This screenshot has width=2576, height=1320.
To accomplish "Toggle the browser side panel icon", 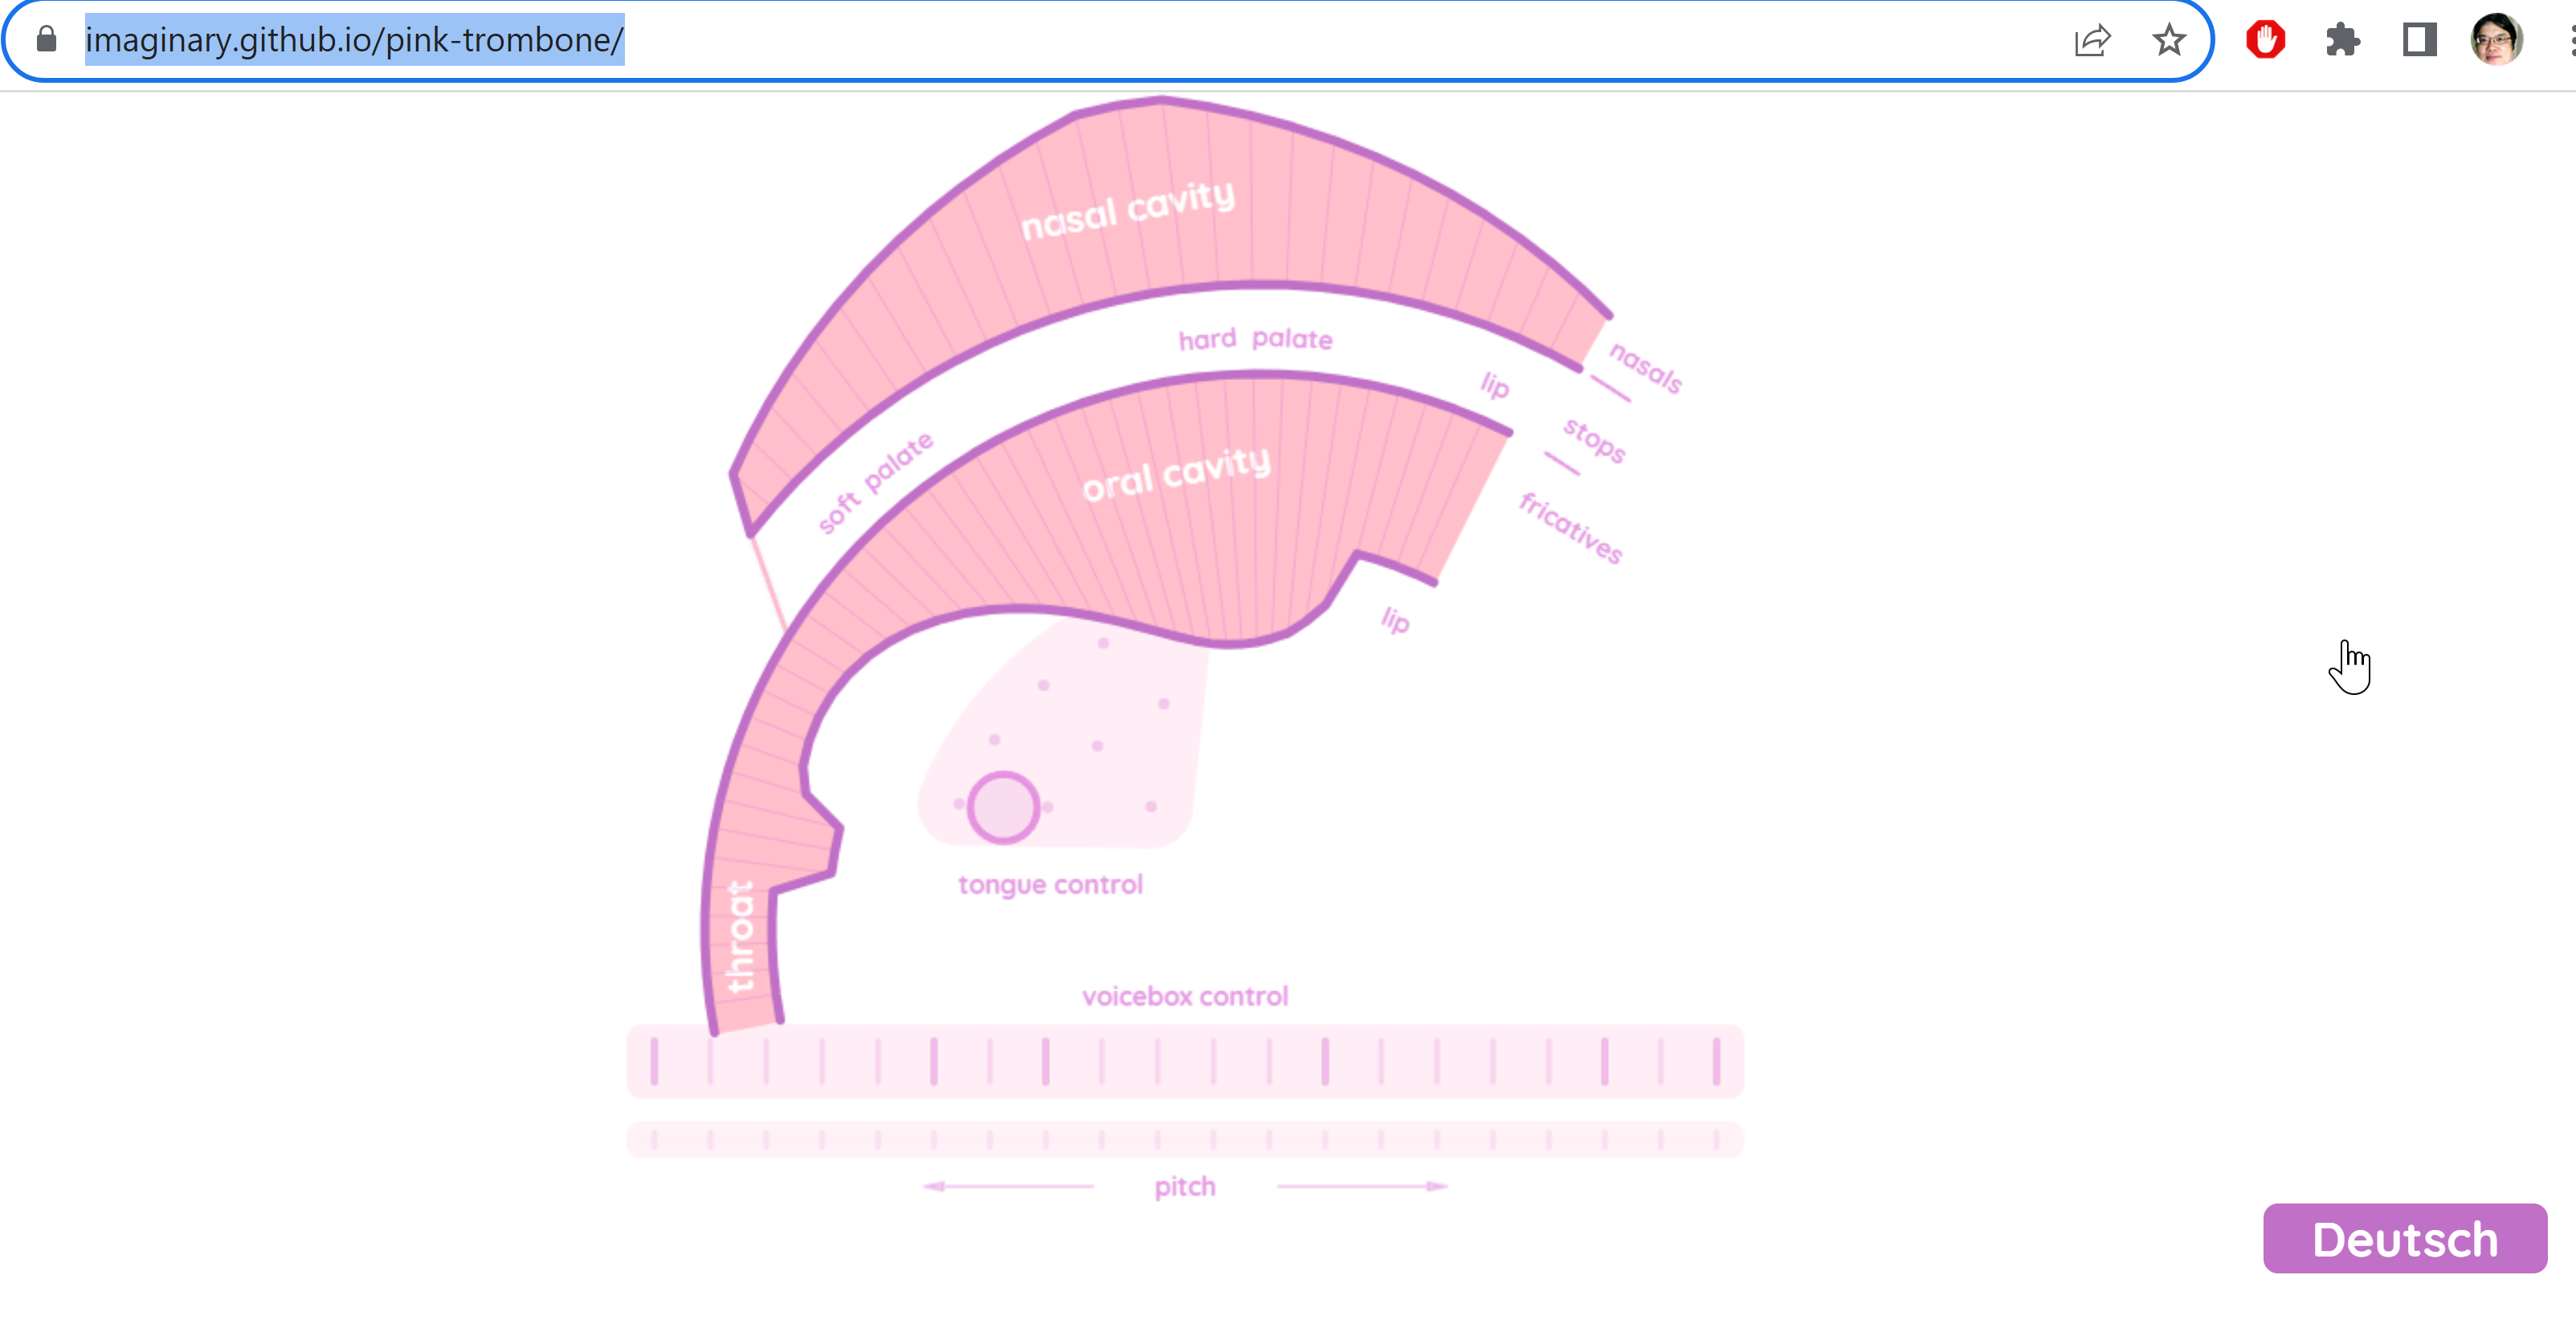I will tap(2419, 40).
